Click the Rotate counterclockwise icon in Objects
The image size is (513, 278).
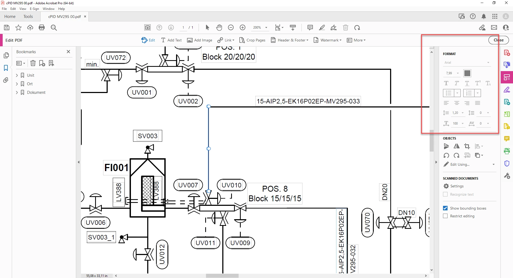click(x=446, y=155)
